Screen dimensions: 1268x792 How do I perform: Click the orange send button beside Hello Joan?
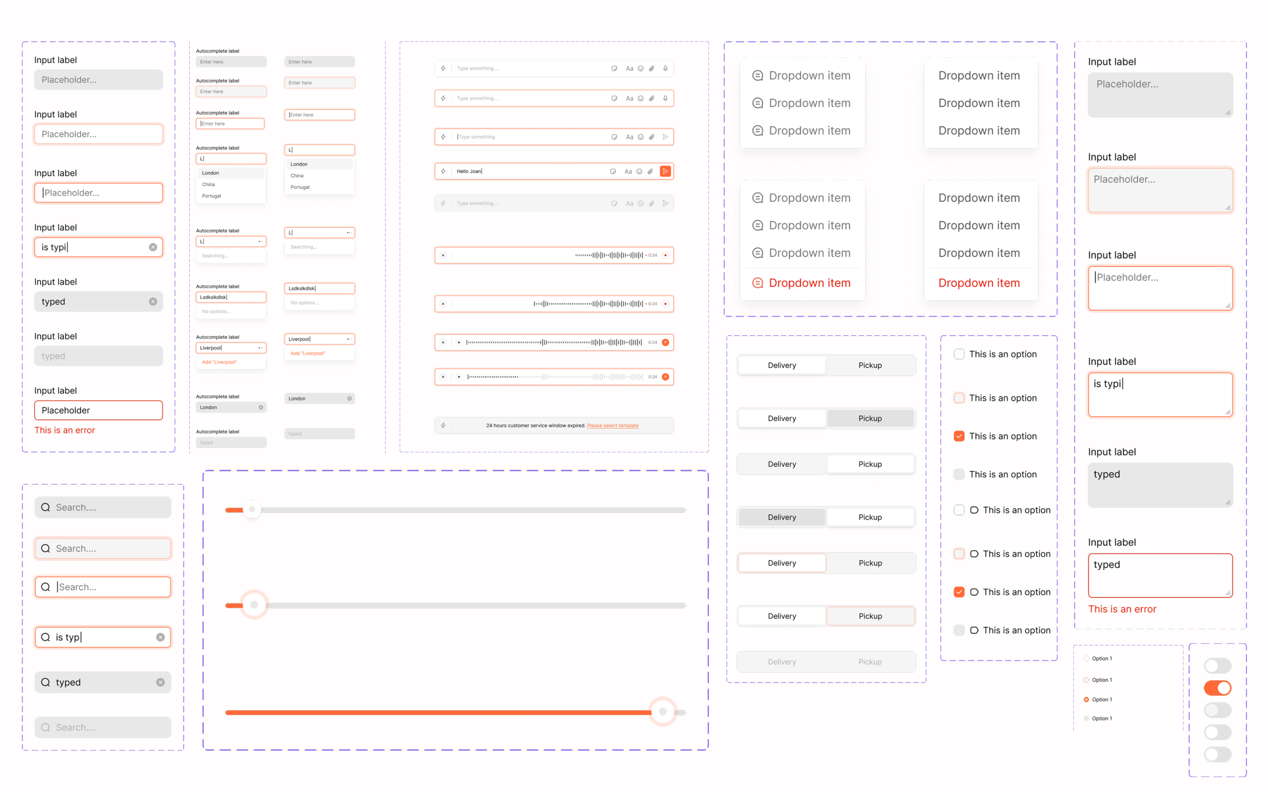pos(665,171)
